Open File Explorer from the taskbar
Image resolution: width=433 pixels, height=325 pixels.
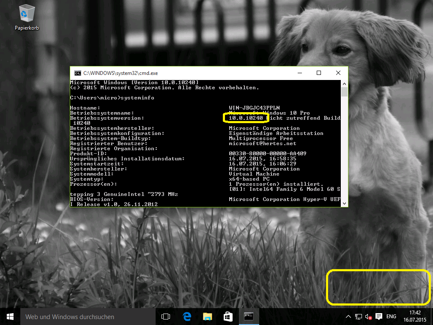tap(207, 317)
